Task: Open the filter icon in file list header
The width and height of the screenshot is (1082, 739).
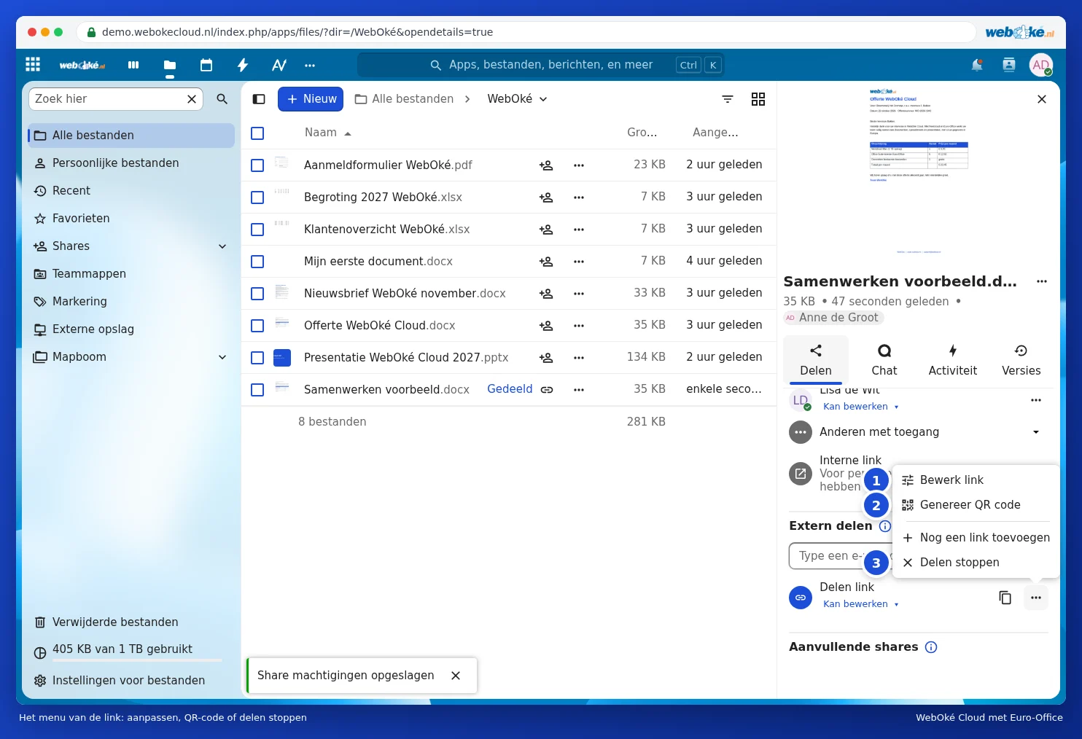Action: [x=728, y=99]
